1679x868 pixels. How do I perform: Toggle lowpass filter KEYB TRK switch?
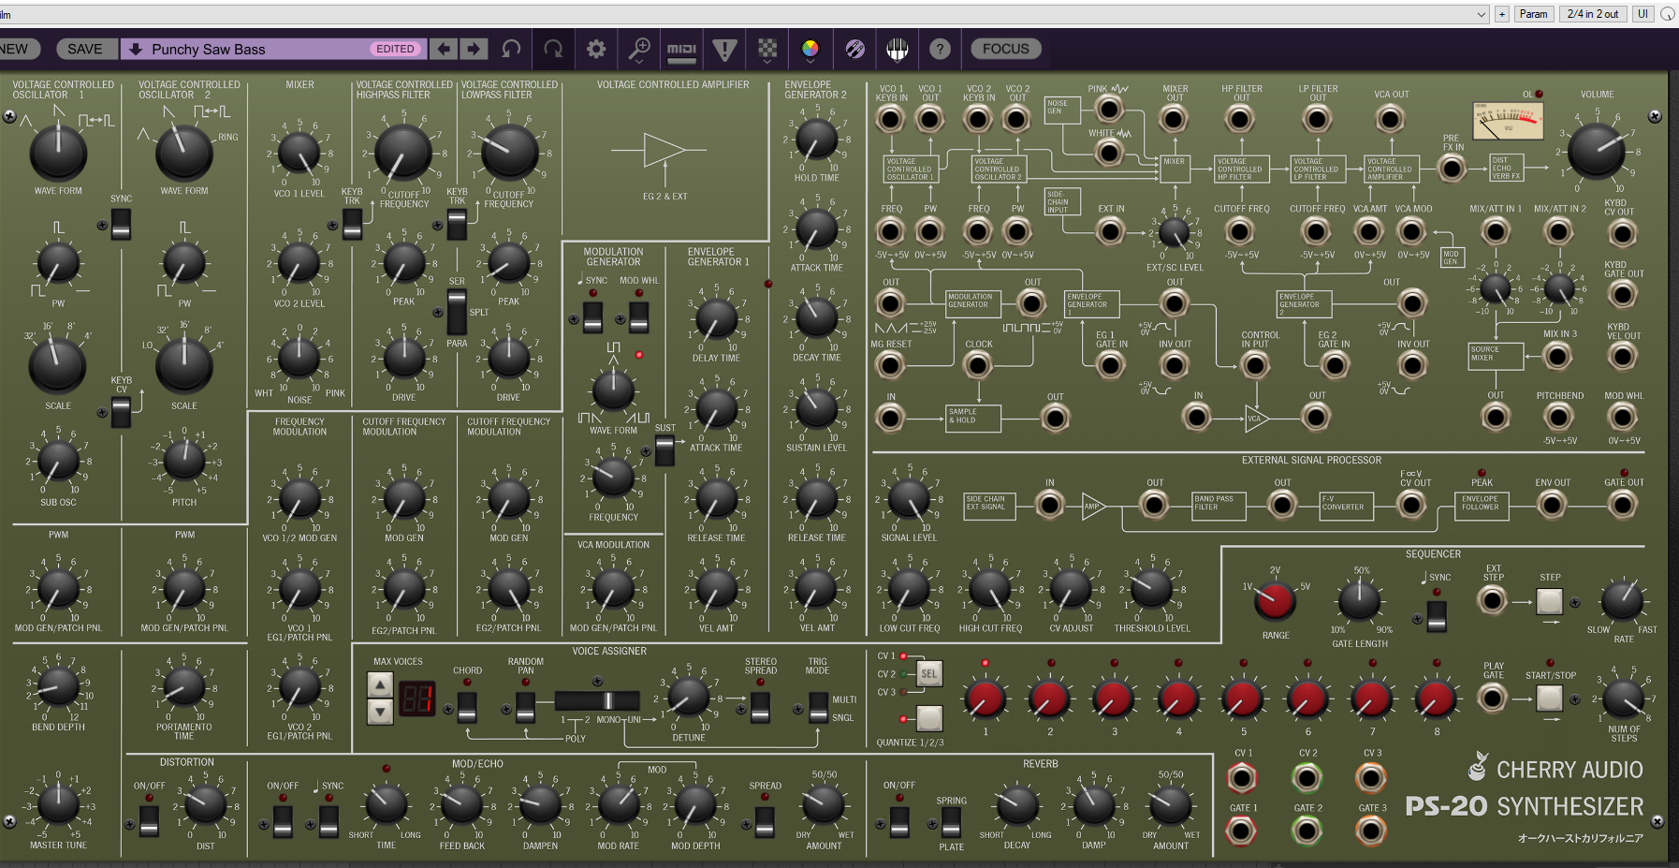point(457,224)
